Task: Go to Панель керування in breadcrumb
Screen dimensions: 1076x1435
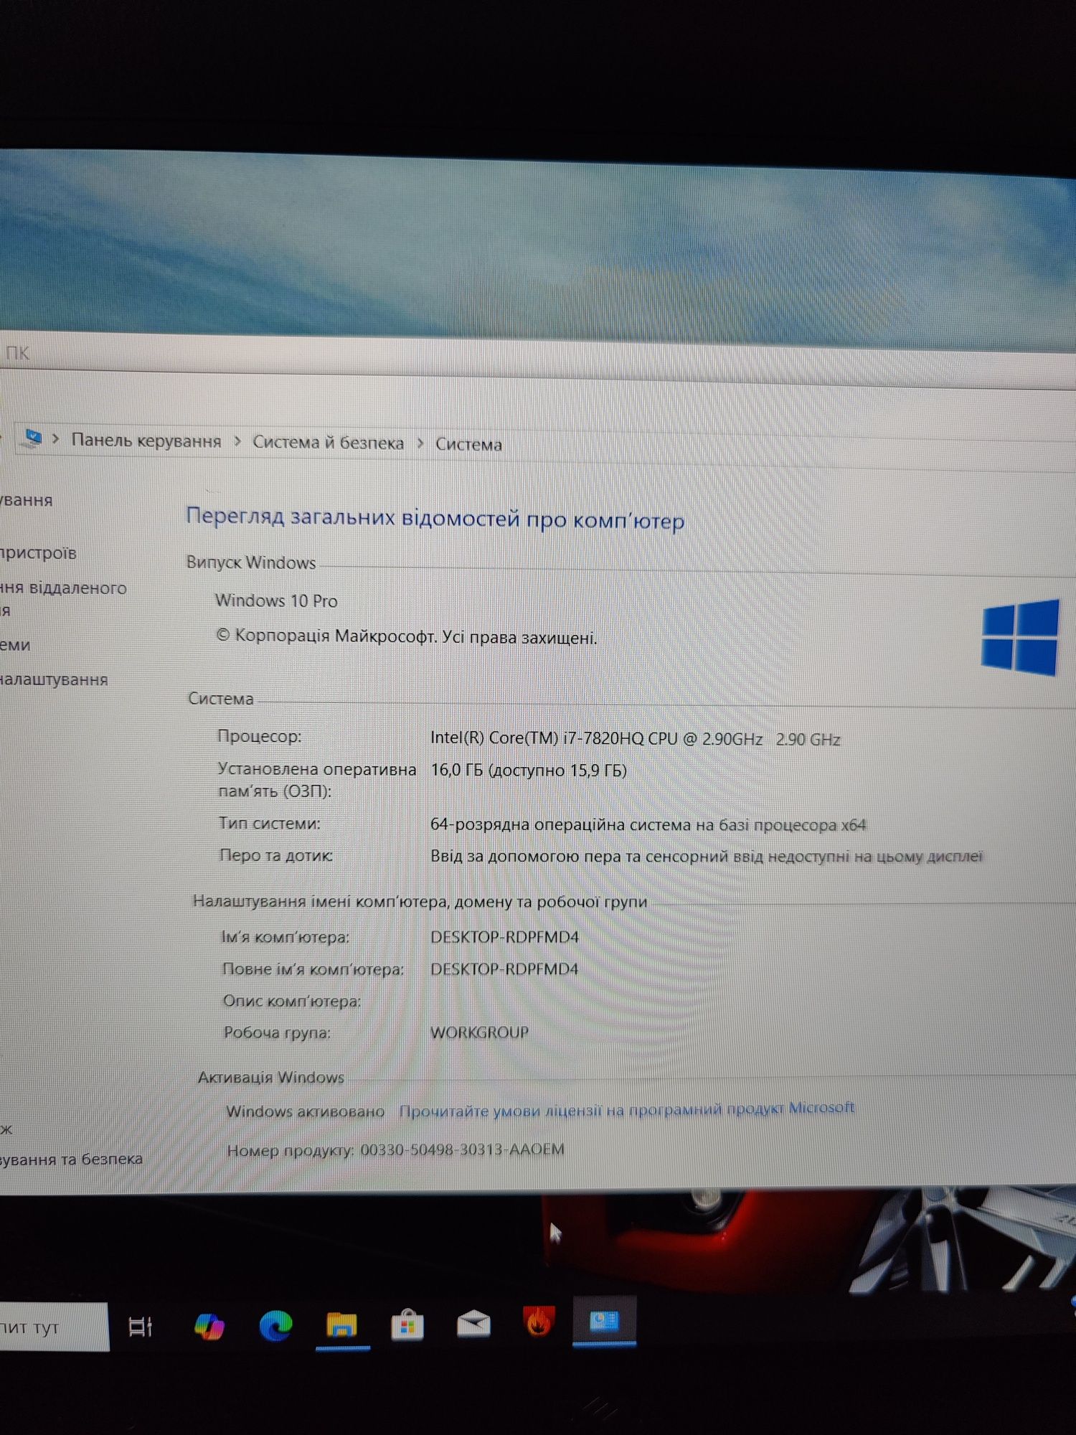Action: click(146, 441)
